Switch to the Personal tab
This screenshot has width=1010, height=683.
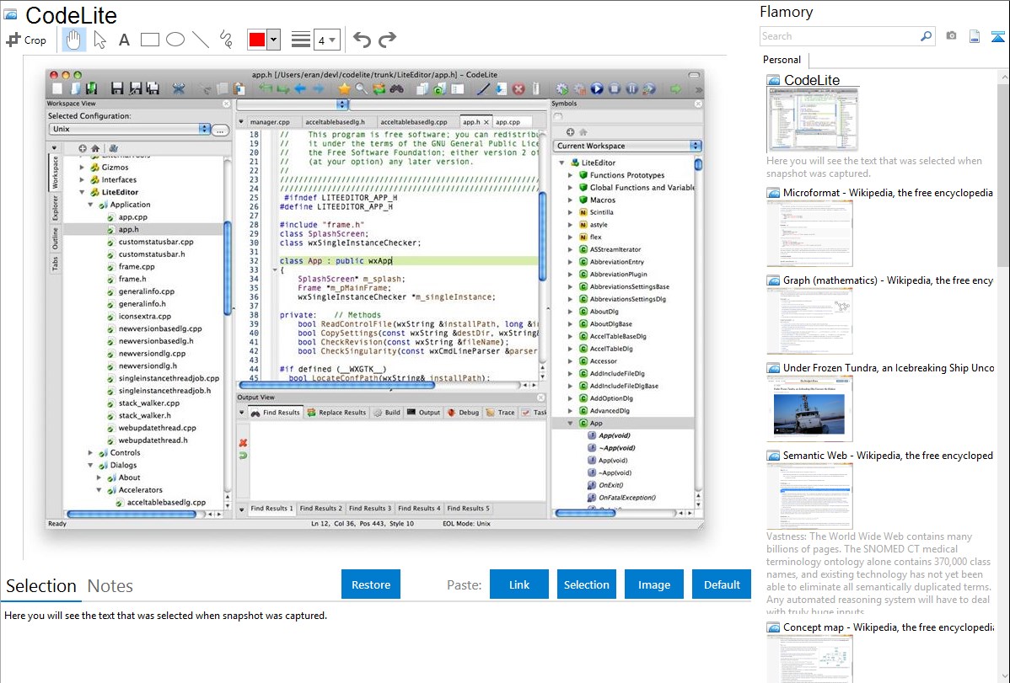(782, 60)
